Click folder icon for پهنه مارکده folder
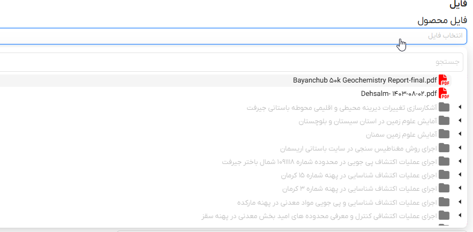 tap(444, 202)
